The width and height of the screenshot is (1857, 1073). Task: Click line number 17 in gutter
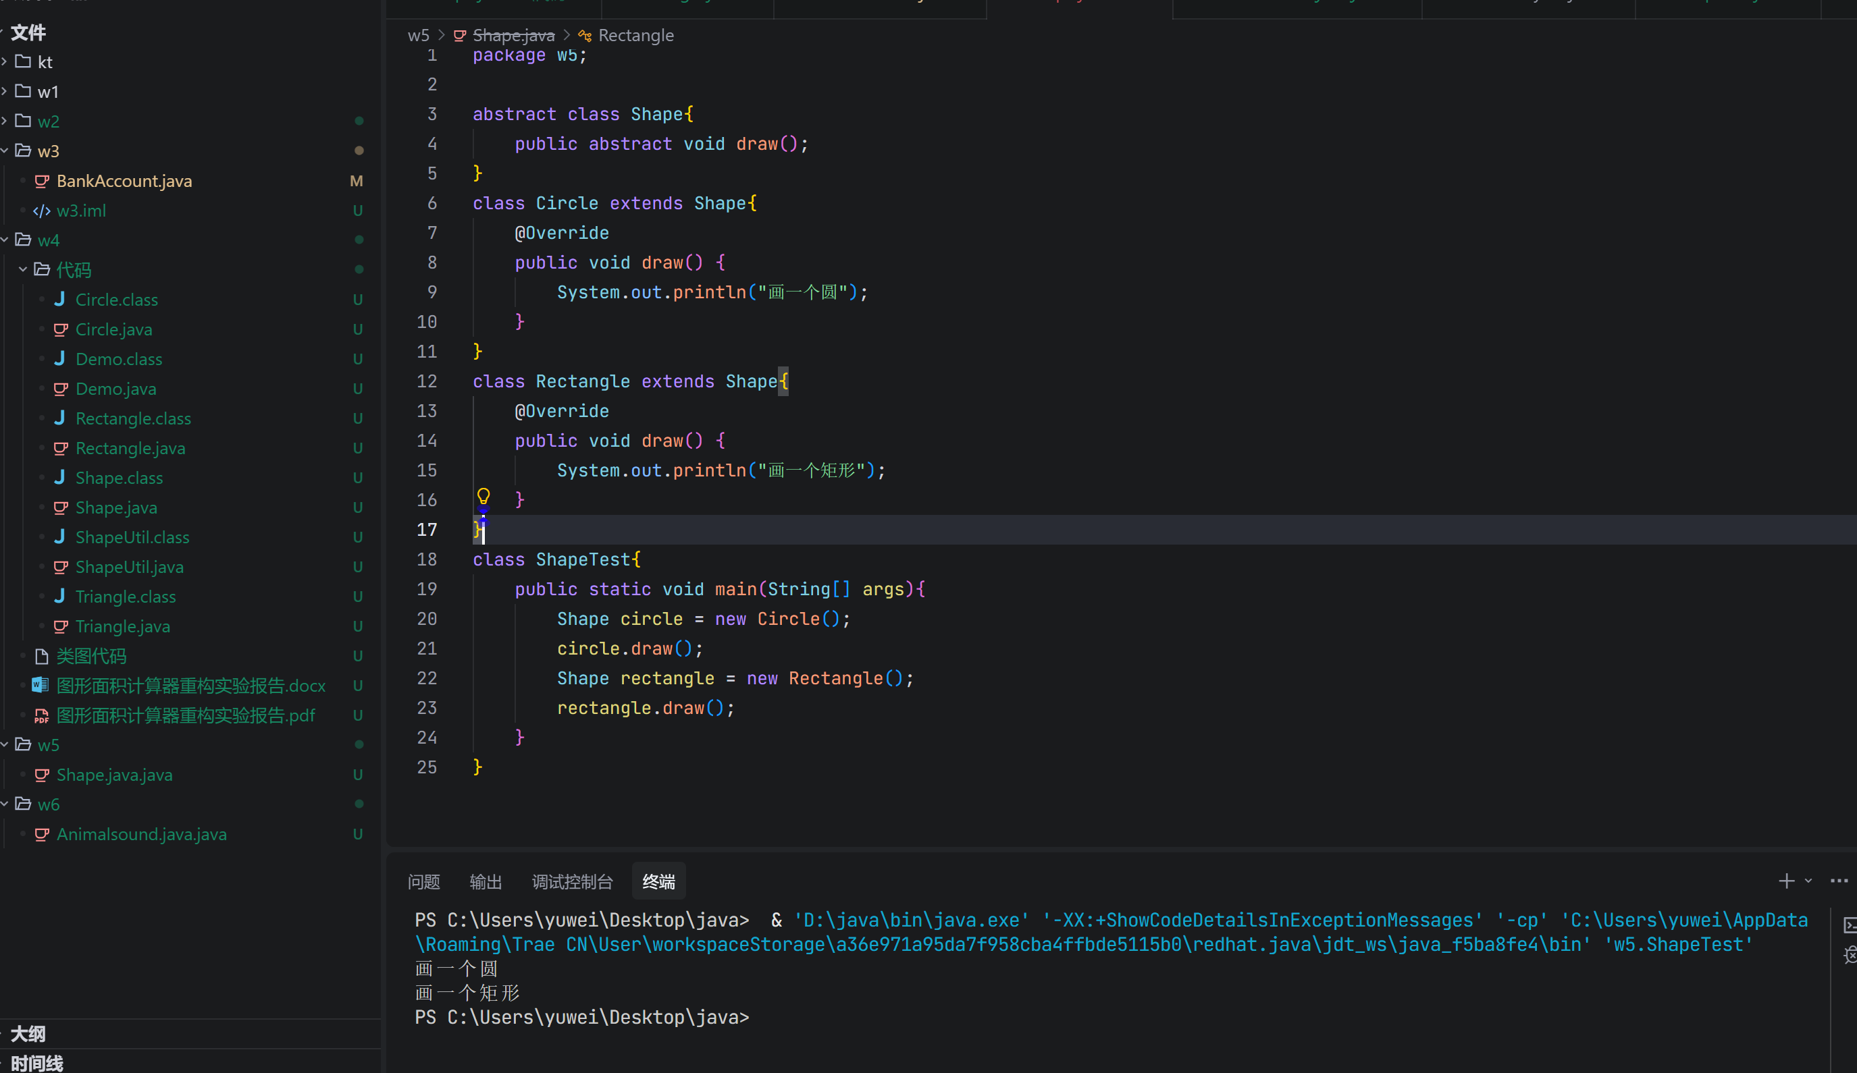(x=427, y=530)
